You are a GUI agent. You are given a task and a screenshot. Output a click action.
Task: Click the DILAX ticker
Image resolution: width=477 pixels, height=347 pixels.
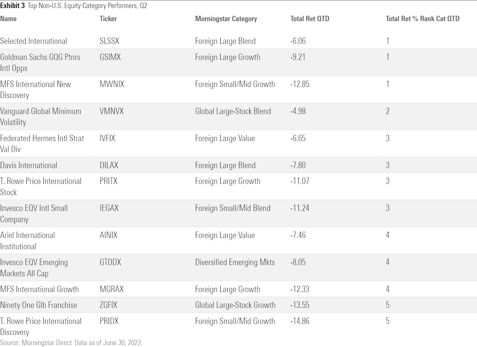[x=109, y=165]
